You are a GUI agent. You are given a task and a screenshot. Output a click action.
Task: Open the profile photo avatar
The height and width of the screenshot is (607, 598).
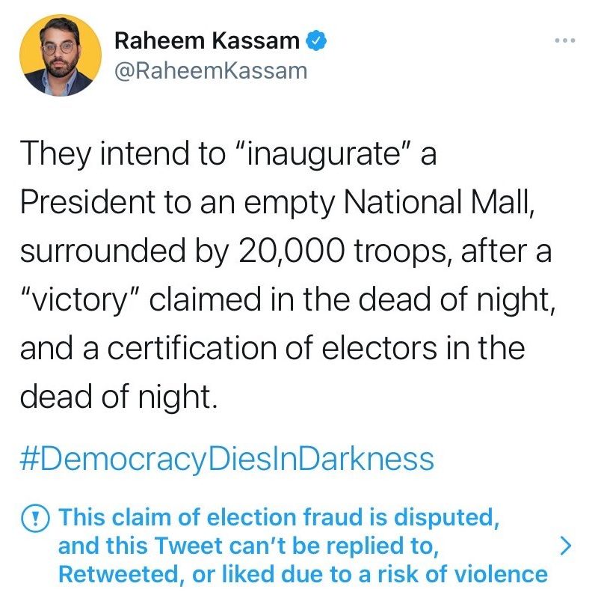point(61,55)
